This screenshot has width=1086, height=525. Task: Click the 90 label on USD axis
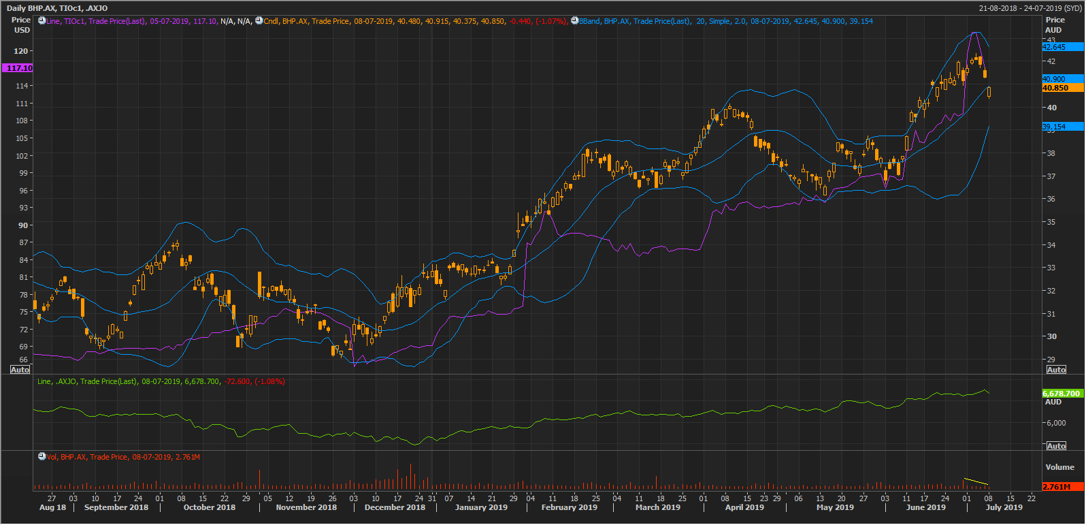pyautogui.click(x=23, y=225)
